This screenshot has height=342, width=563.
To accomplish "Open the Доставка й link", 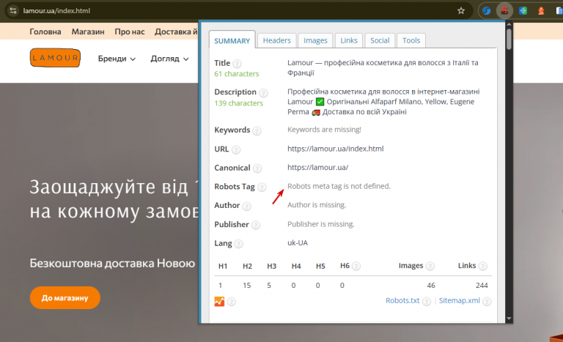I will 176,31.
